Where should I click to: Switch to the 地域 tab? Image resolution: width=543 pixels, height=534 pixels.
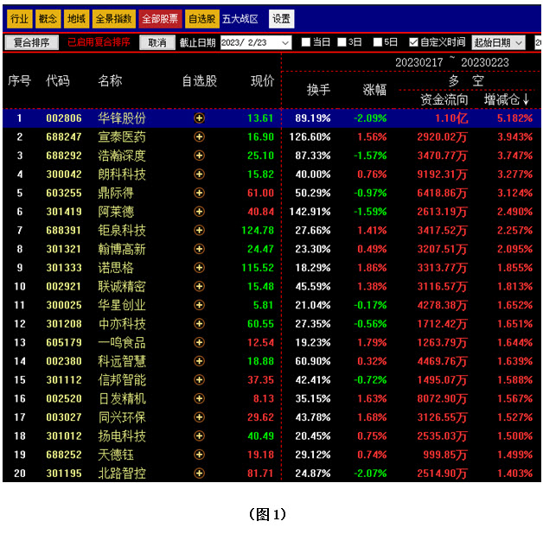click(x=77, y=19)
